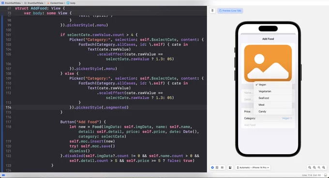Zoom preview to fit
The height and width of the screenshot is (178, 329).
[319, 167]
